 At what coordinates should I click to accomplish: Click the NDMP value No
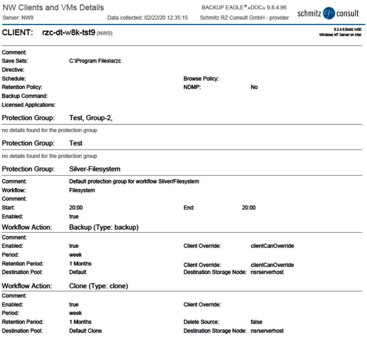[254, 87]
